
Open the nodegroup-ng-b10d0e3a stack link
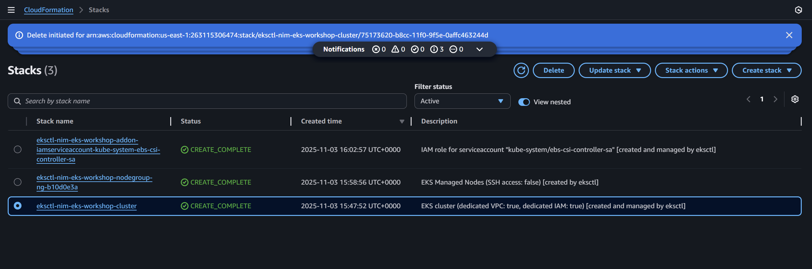click(x=94, y=182)
